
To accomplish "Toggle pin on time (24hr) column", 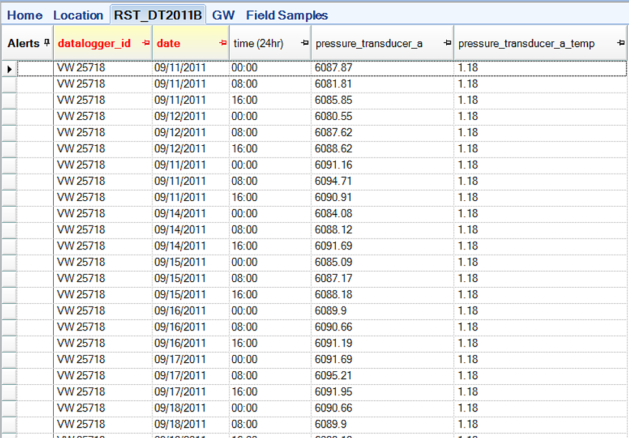I will 305,43.
